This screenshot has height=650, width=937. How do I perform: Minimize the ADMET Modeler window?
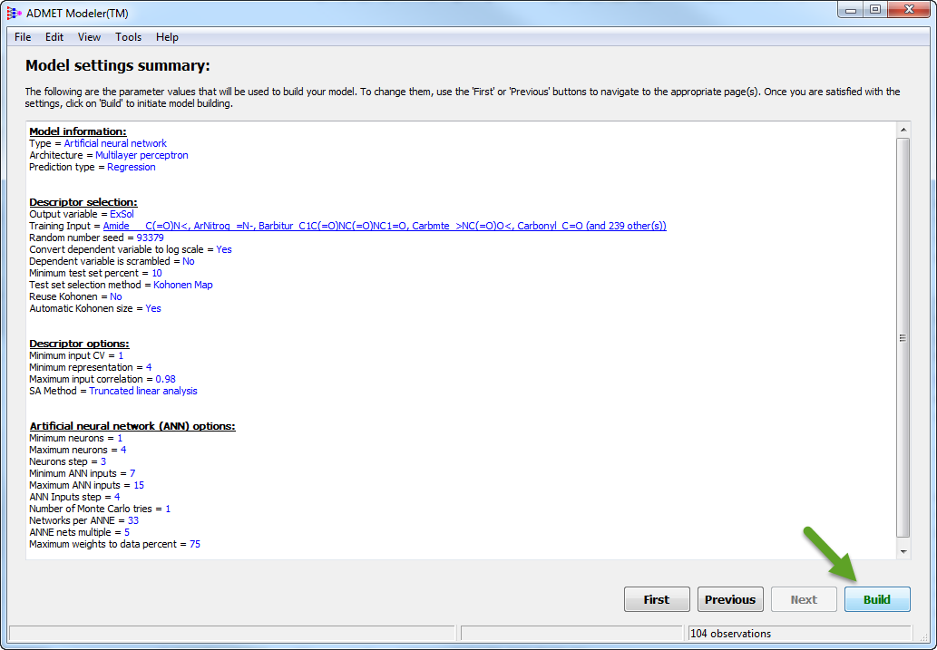point(851,10)
